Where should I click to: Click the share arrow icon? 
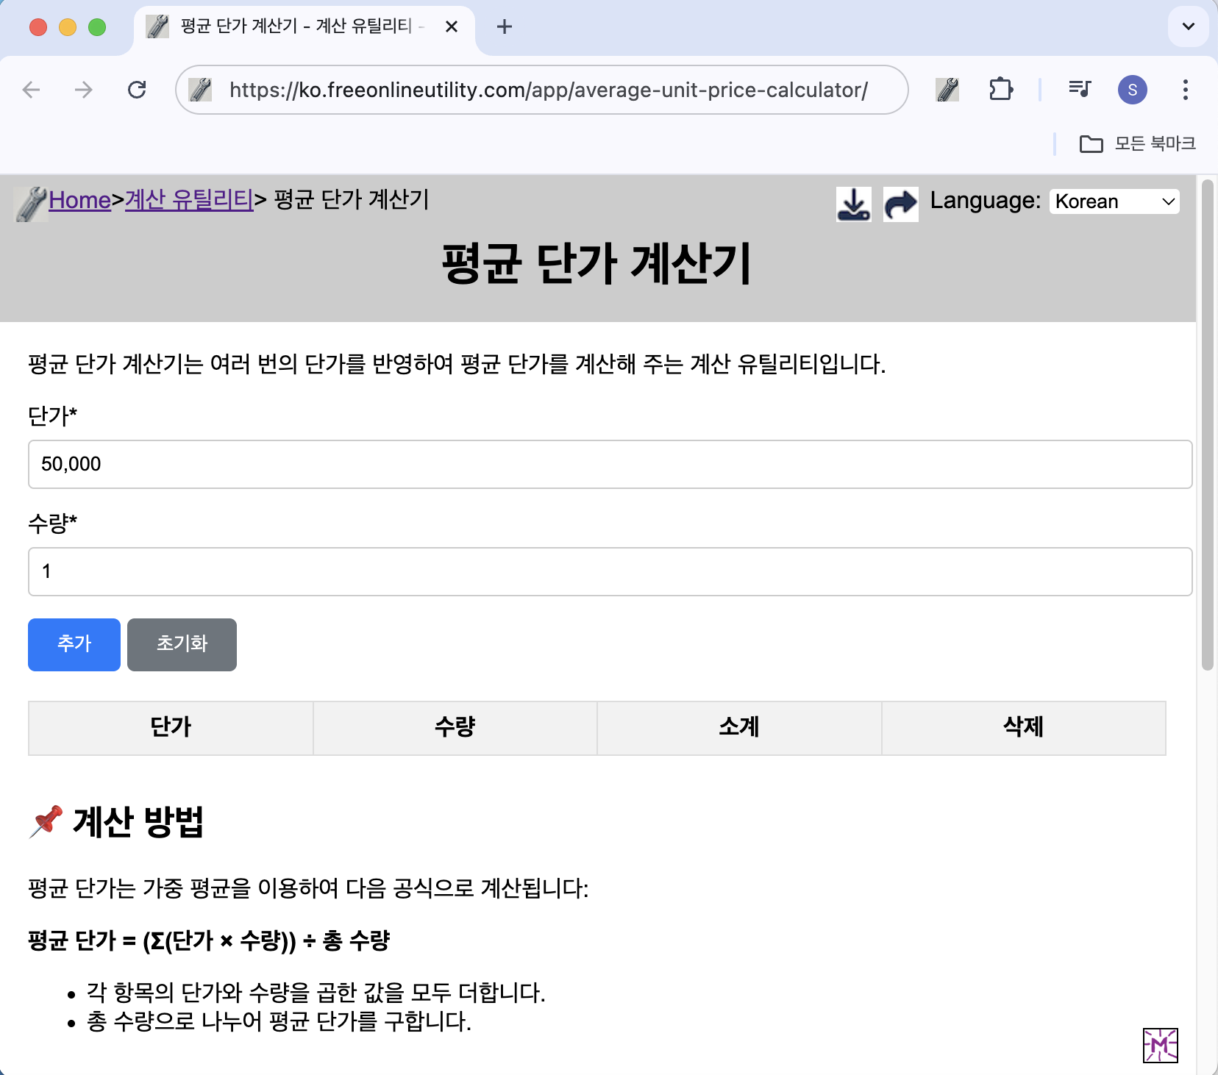click(900, 204)
